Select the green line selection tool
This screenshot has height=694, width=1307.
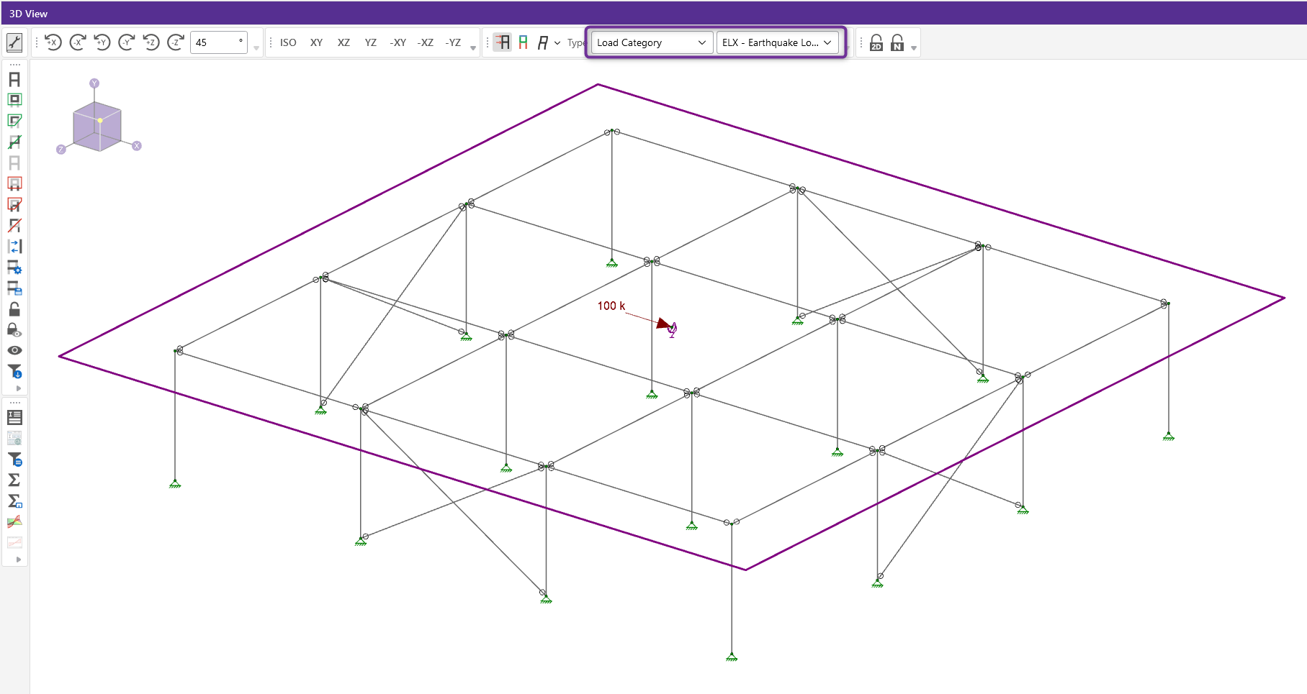coord(14,142)
